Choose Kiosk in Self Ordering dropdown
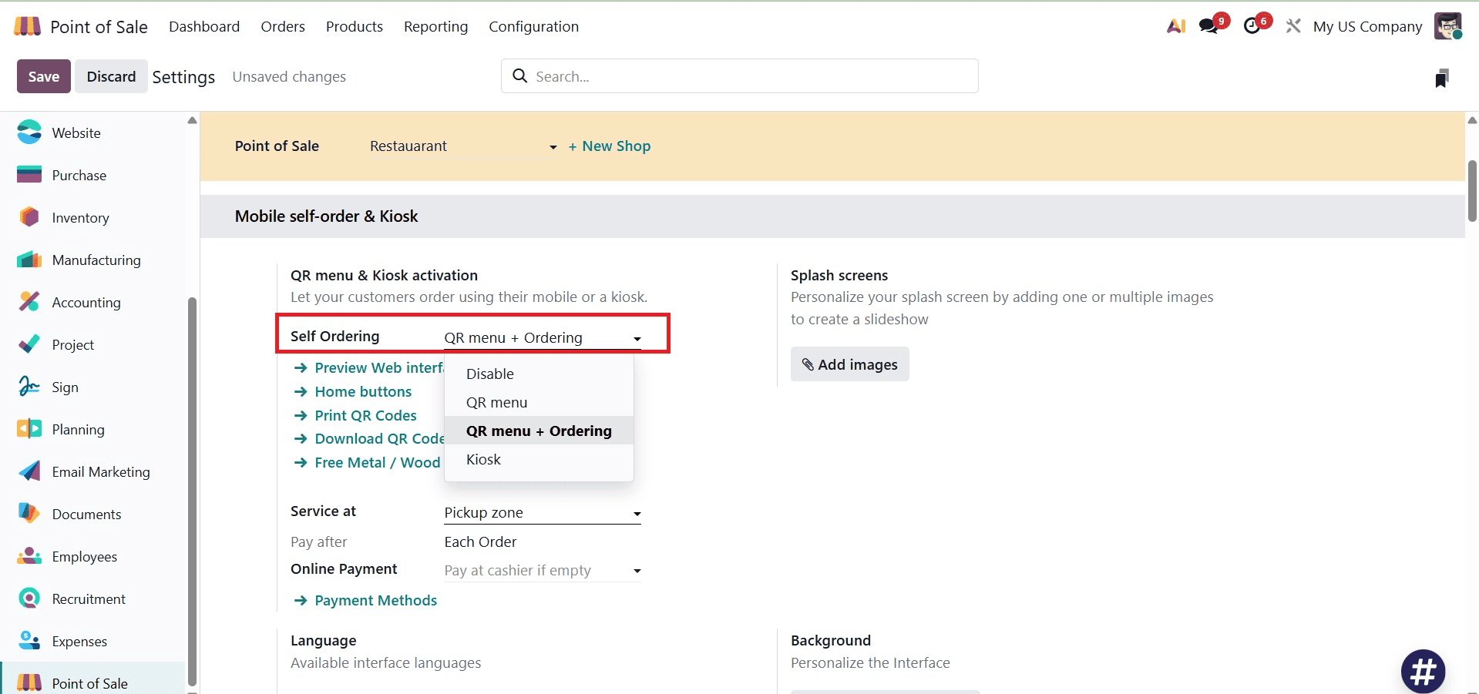Image resolution: width=1479 pixels, height=694 pixels. click(x=539, y=459)
